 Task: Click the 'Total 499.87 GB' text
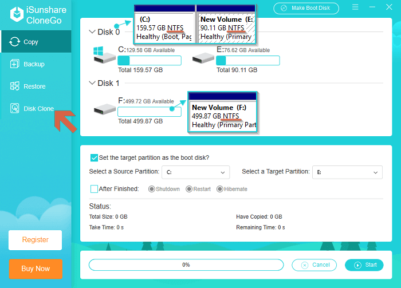coord(140,121)
